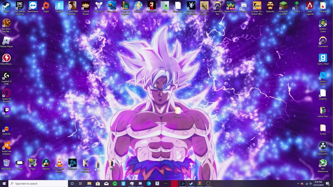Select the MSI Afterburner shortcut
Screen dimensions: 333x187
(x=323, y=166)
